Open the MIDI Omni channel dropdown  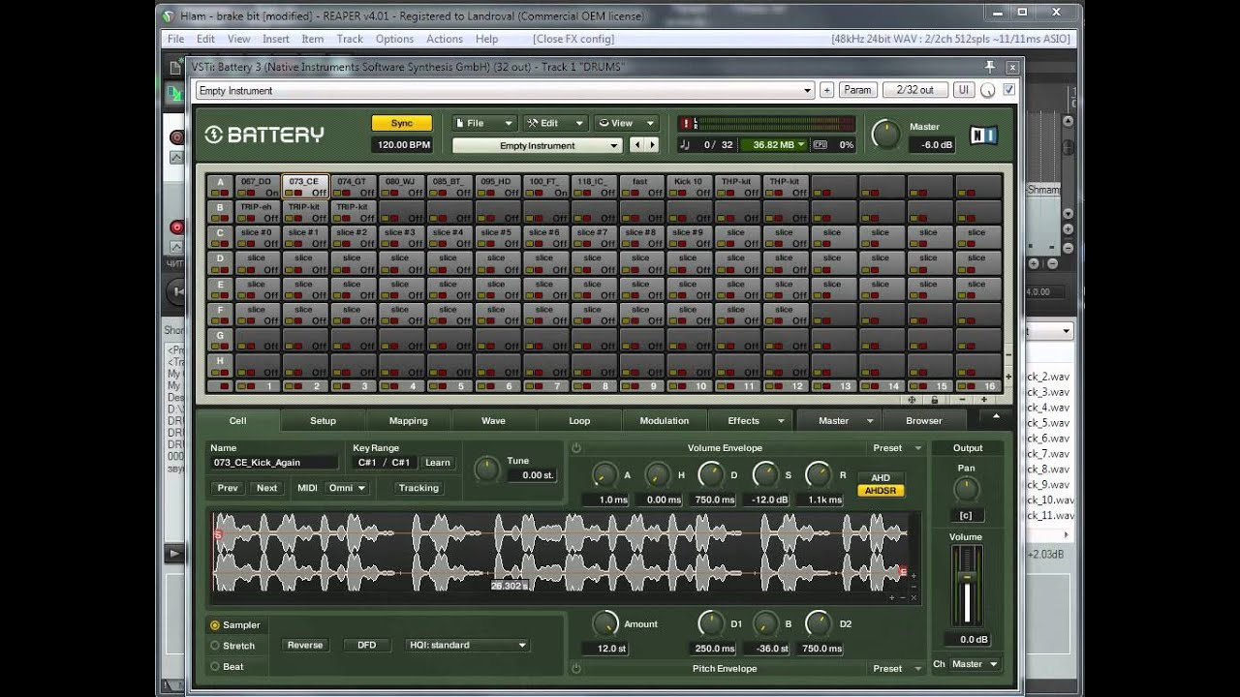[346, 488]
